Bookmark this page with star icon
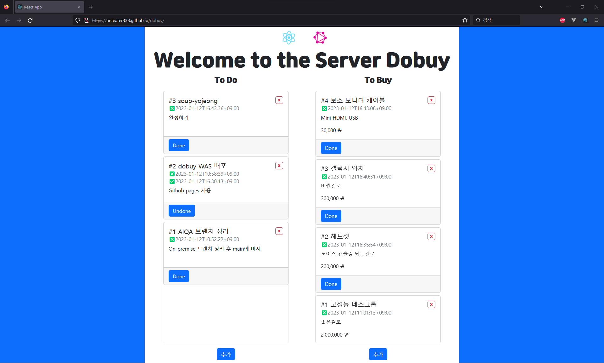This screenshot has height=363, width=604. (x=465, y=20)
